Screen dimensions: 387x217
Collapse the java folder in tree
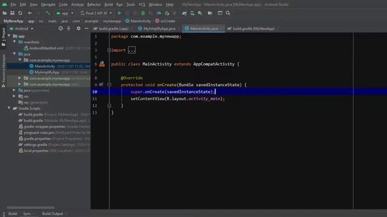pyautogui.click(x=15, y=54)
